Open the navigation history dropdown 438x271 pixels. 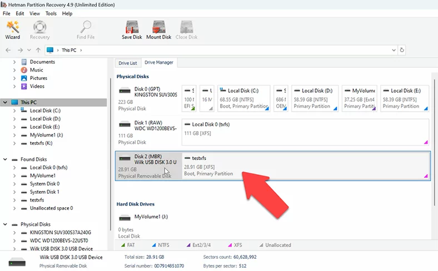(x=29, y=50)
